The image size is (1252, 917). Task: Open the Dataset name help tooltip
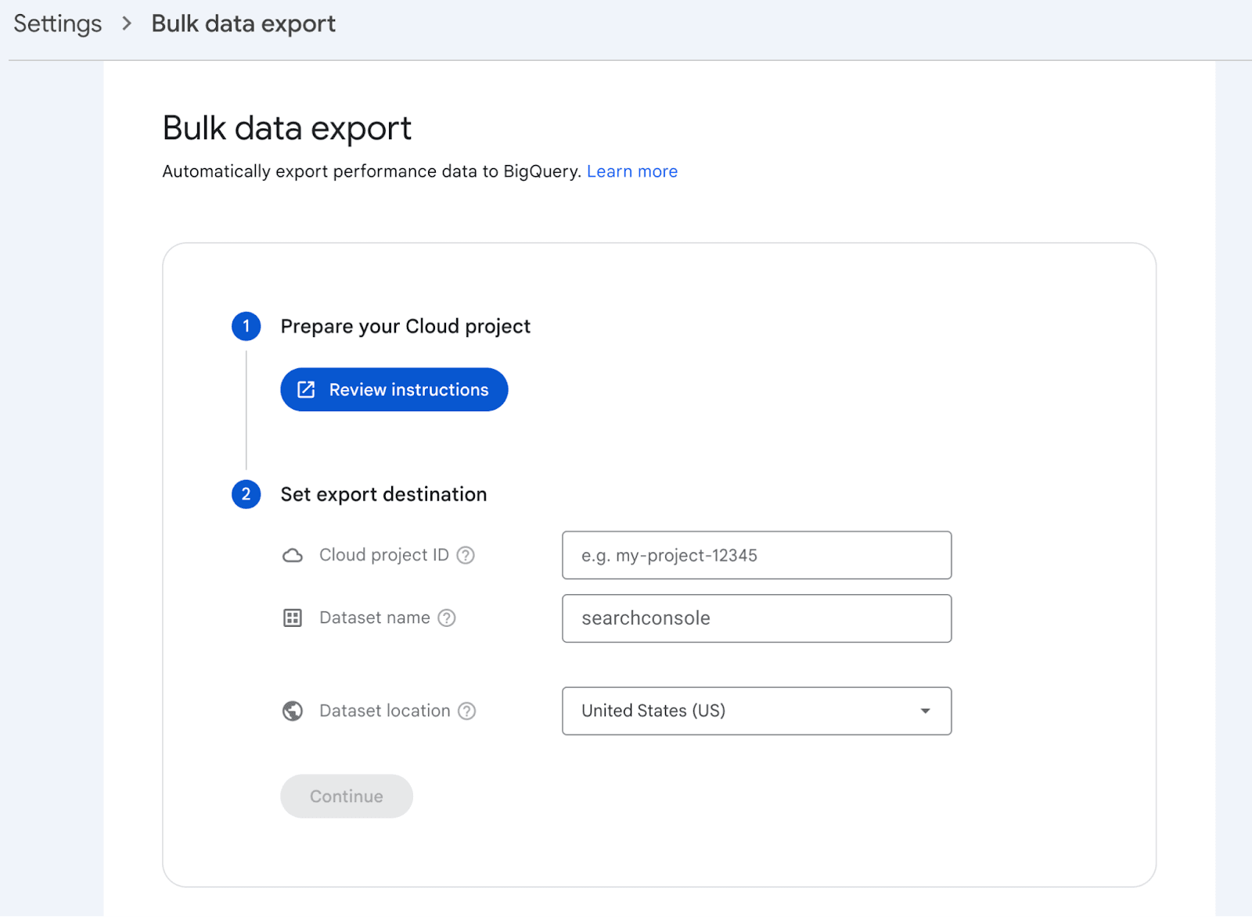pos(447,618)
